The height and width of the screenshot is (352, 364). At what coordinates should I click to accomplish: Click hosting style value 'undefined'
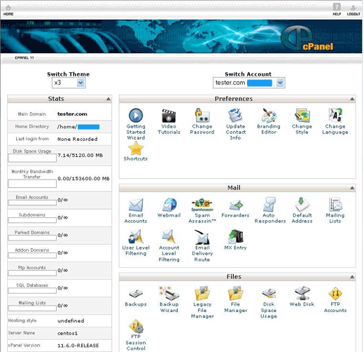71,321
